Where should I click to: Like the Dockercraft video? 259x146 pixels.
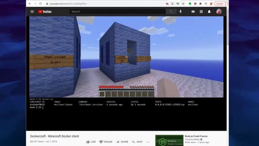pyautogui.click(x=91, y=142)
